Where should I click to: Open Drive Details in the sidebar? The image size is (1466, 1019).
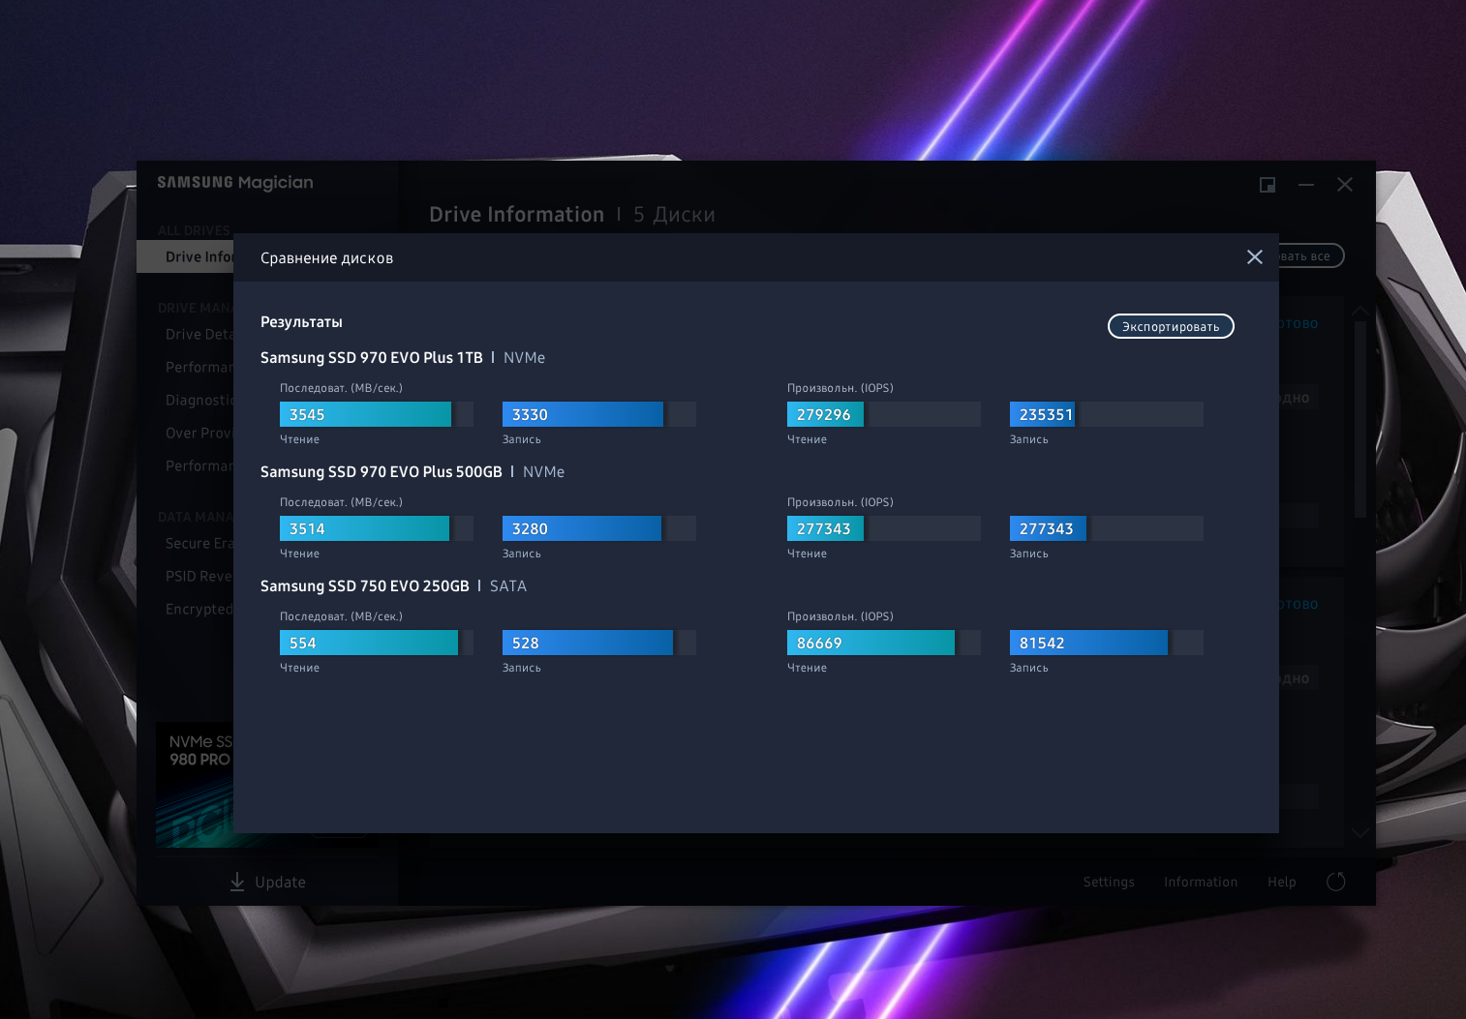tap(199, 334)
